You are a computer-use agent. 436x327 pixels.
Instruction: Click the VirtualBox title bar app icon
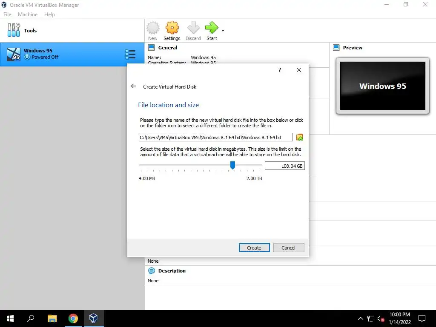coord(4,5)
